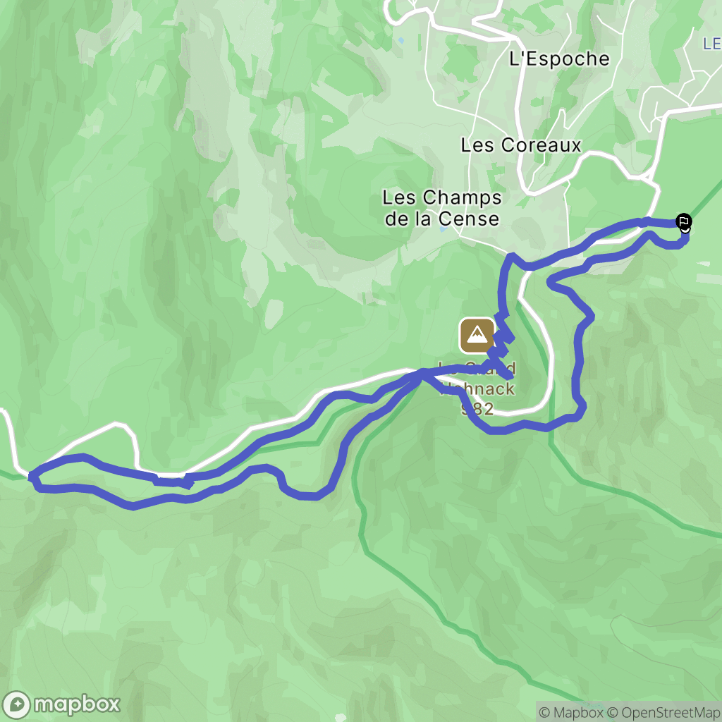Select the Les Coreaux place label
Image resolution: width=722 pixels, height=722 pixels.
point(521,145)
